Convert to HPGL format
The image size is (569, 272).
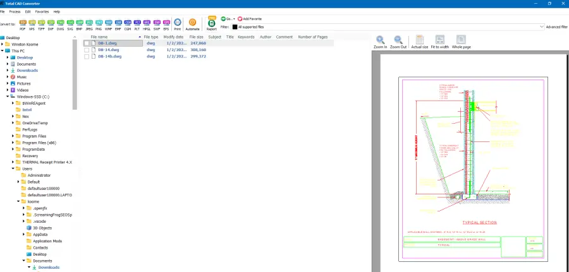(x=147, y=24)
